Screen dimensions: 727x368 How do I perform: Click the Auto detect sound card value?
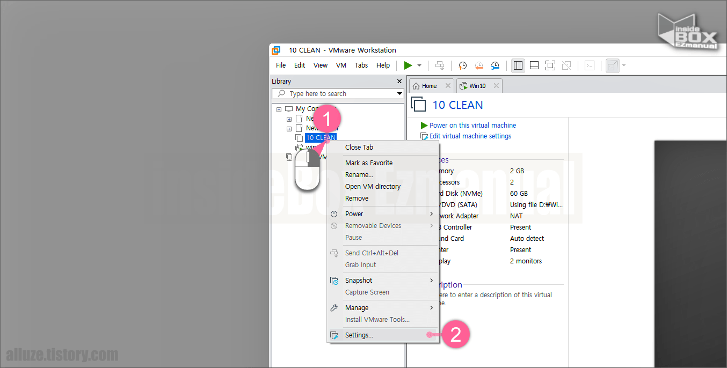tap(527, 239)
